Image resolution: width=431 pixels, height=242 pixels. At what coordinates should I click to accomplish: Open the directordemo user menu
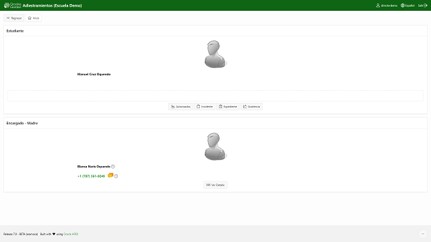point(387,5)
